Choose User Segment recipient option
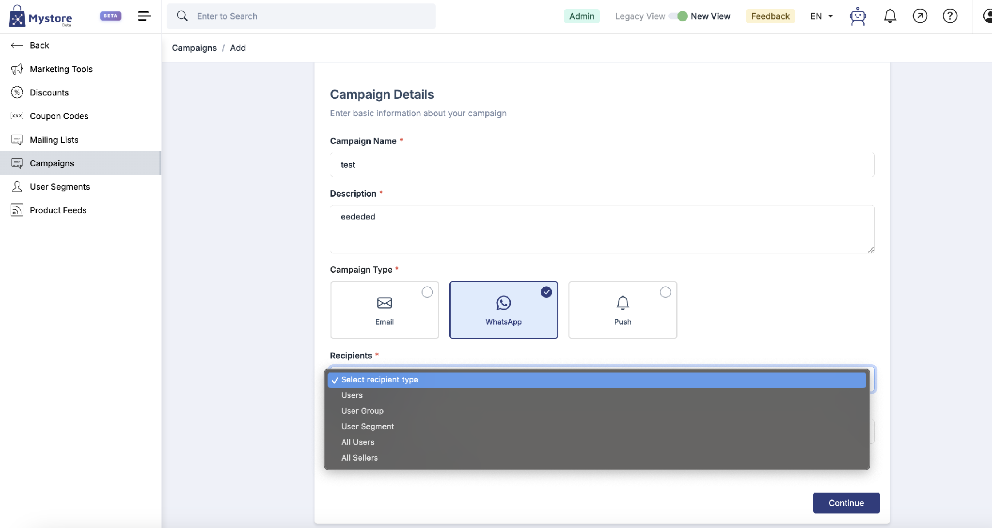 [x=597, y=426]
